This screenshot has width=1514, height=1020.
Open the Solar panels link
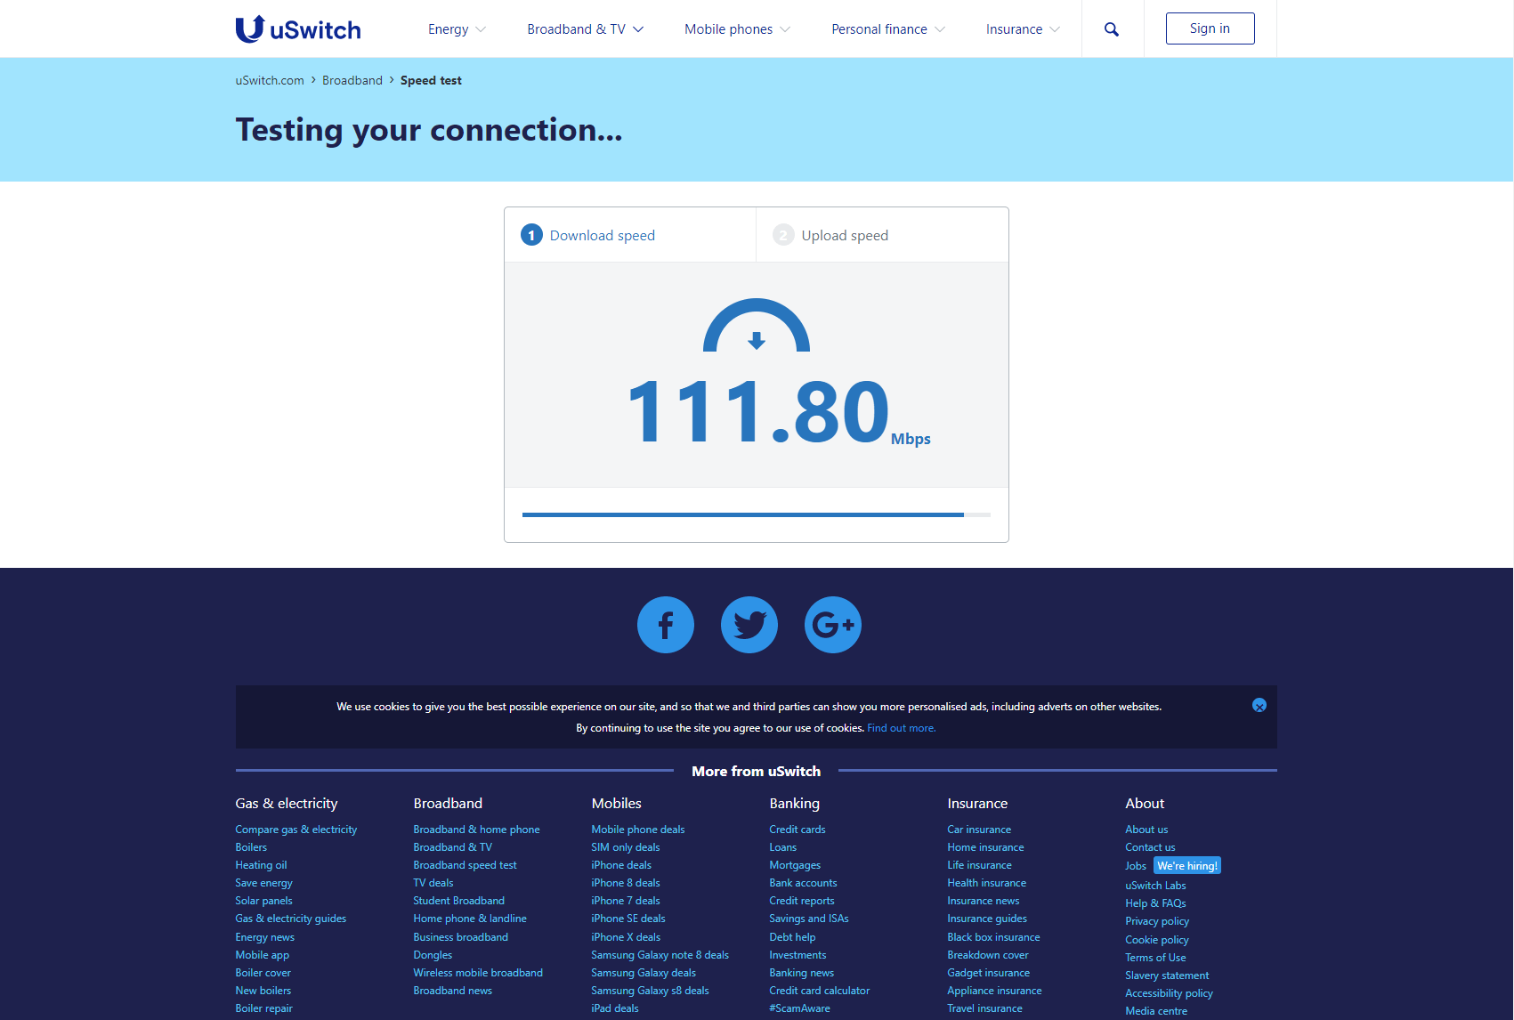pos(263,901)
